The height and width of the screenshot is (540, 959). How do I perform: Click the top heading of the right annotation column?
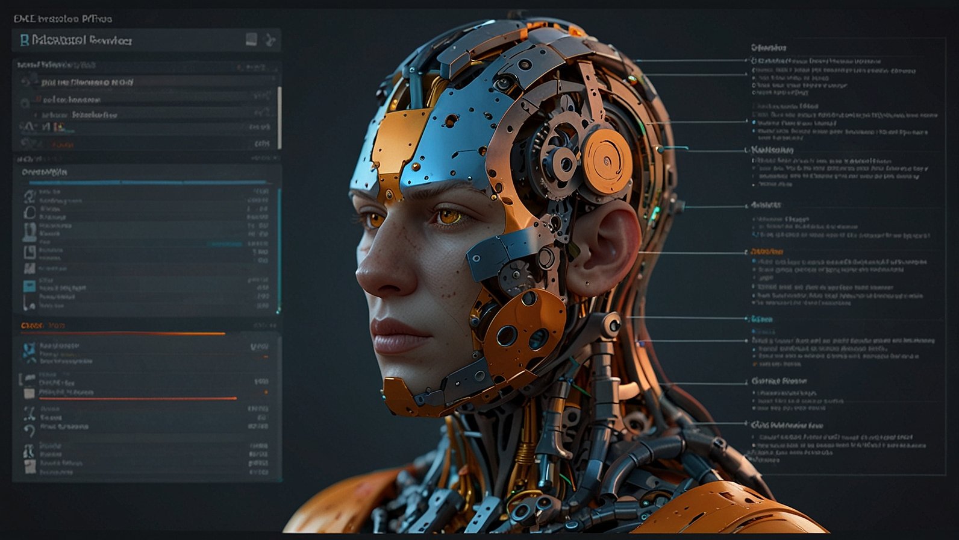768,48
